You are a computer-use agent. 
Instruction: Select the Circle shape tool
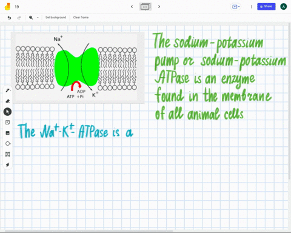click(x=8, y=144)
